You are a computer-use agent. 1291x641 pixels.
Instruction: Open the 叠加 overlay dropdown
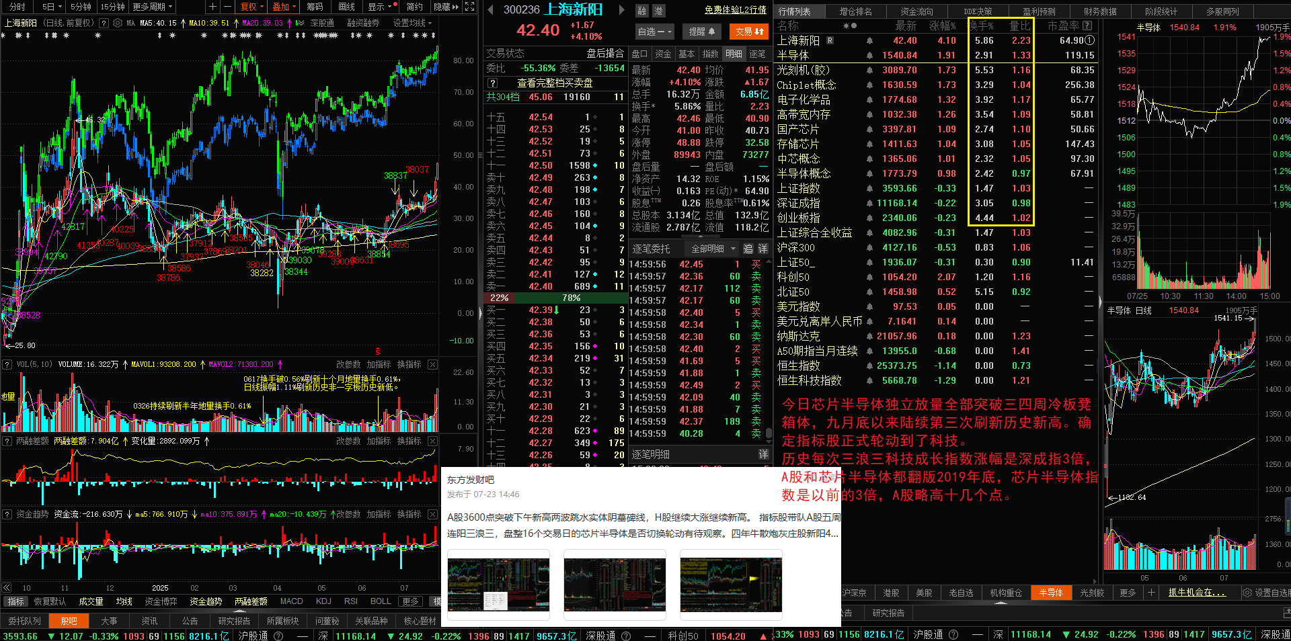point(284,7)
